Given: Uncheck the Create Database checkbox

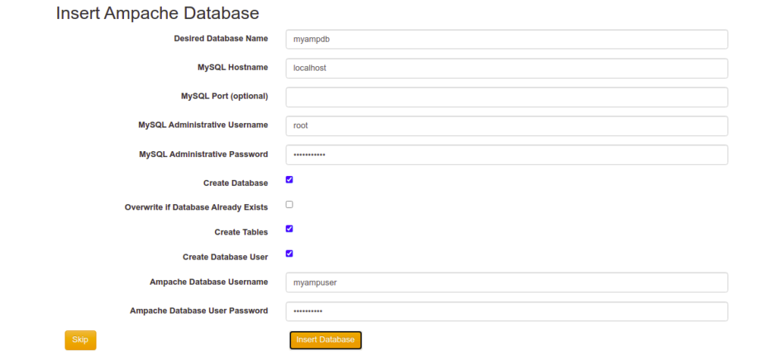Looking at the screenshot, I should 289,179.
